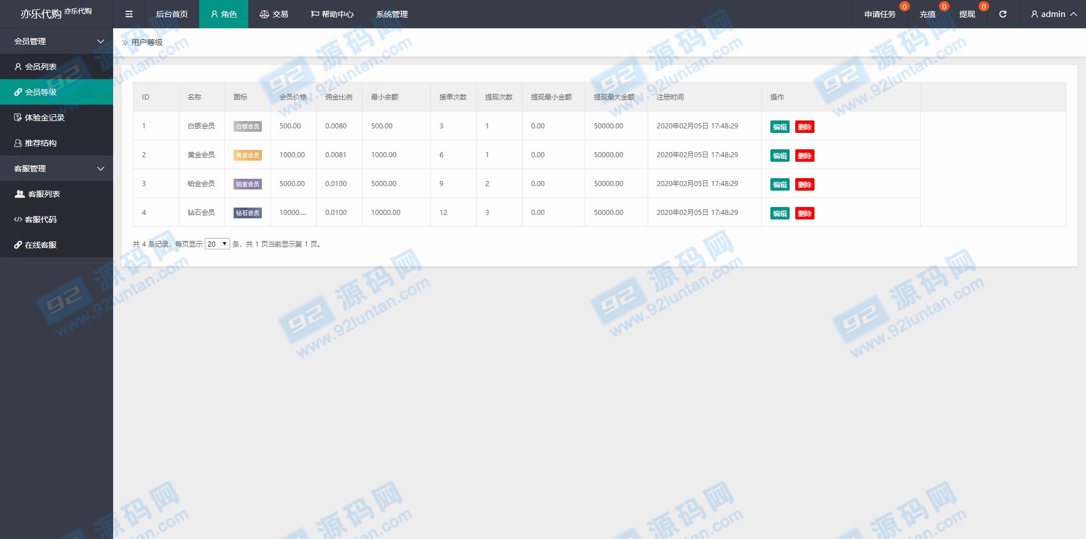Open the 帮助中心 tab
The image size is (1086, 539).
tap(332, 14)
